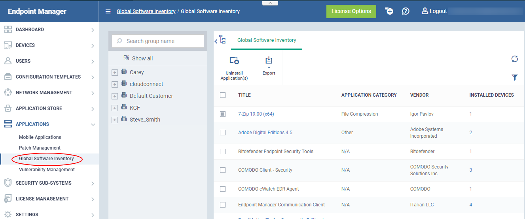This screenshot has height=219, width=525.
Task: Collapse the group tree panel arrow
Action: coord(216,41)
